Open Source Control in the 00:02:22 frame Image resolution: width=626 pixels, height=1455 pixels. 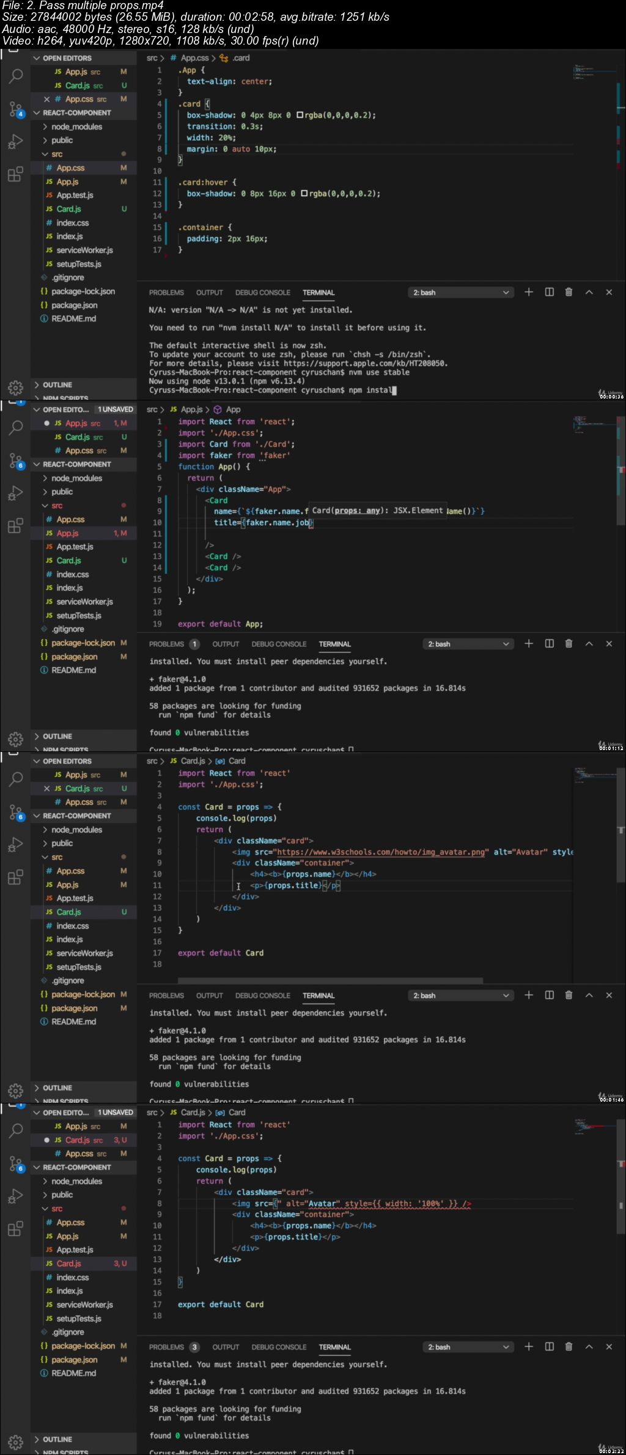[x=16, y=1164]
